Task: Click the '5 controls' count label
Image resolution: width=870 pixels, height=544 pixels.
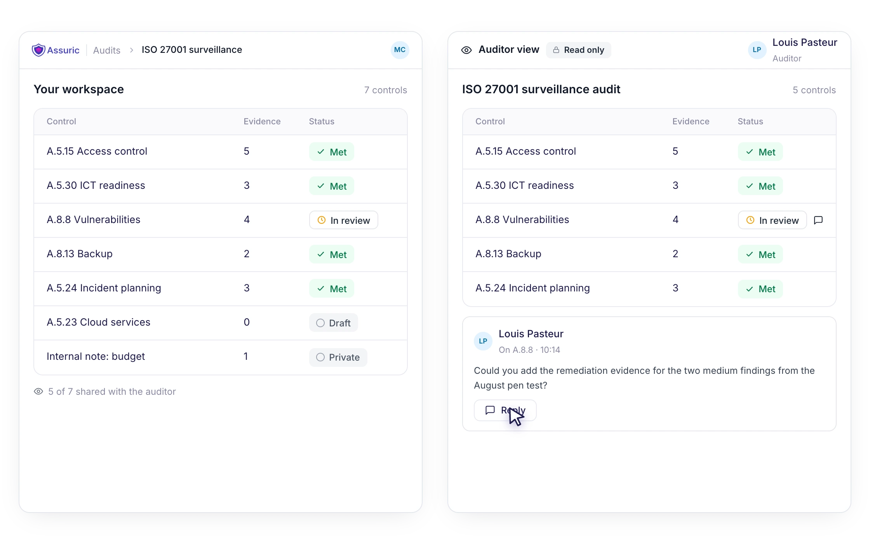Action: click(x=814, y=90)
